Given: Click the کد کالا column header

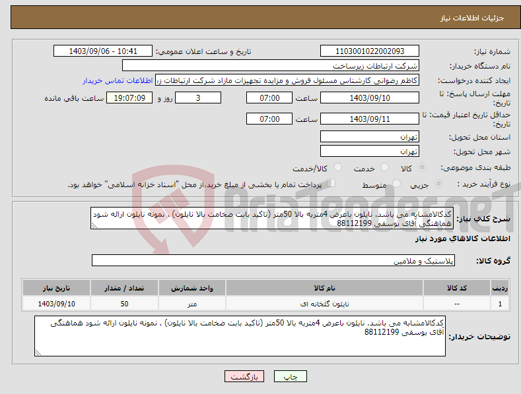Looking at the screenshot, I should coord(457,288).
